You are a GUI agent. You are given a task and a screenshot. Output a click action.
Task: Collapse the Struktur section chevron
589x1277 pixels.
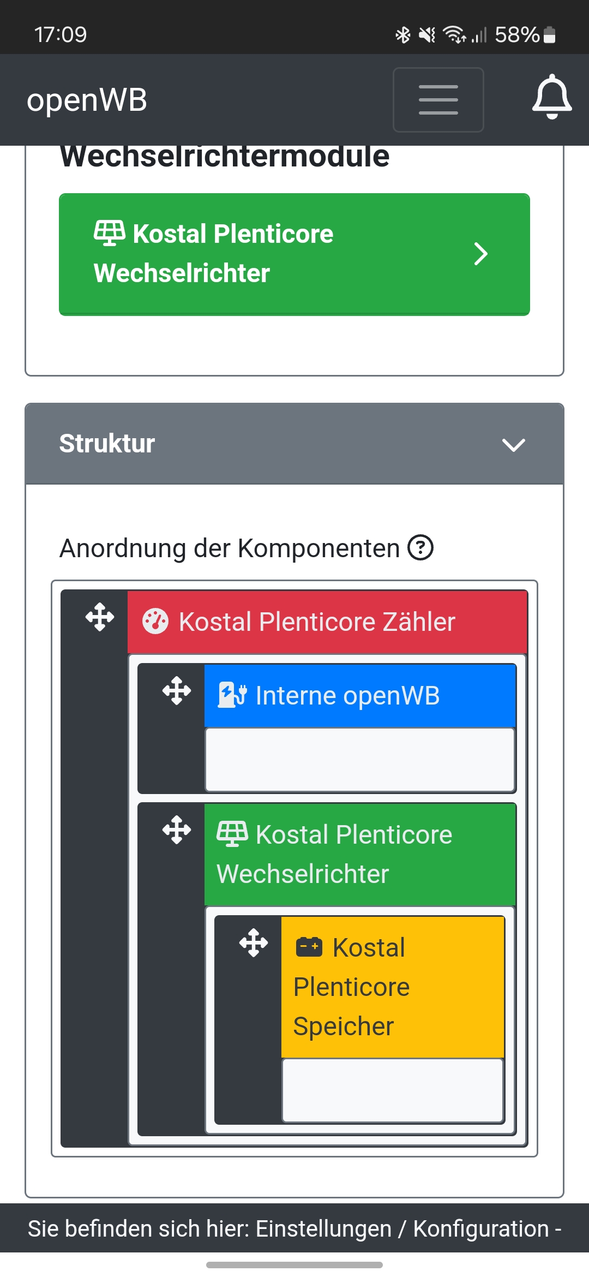coord(513,445)
